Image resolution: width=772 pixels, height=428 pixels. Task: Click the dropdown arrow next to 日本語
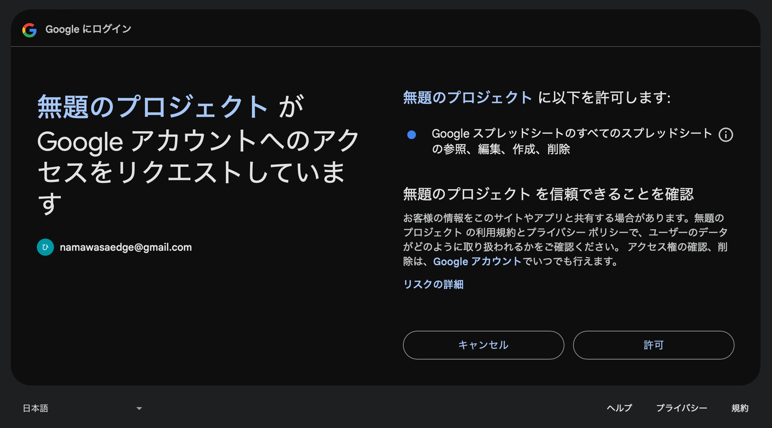(139, 408)
